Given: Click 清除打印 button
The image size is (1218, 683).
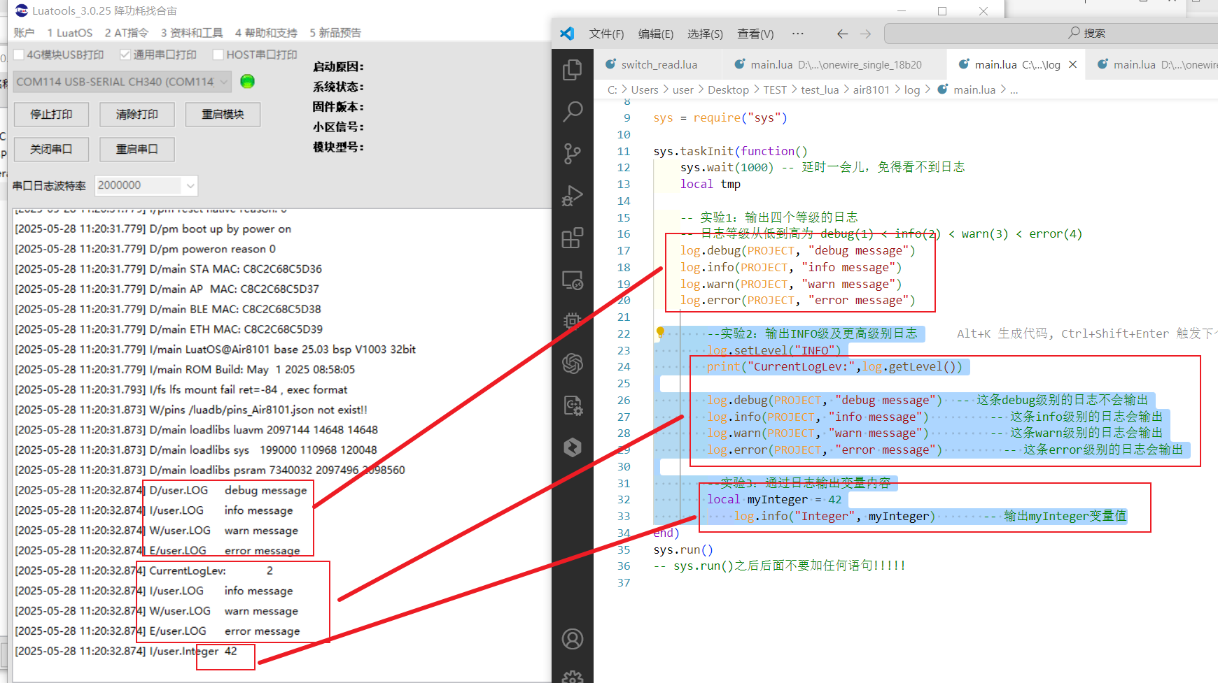Looking at the screenshot, I should click(137, 114).
